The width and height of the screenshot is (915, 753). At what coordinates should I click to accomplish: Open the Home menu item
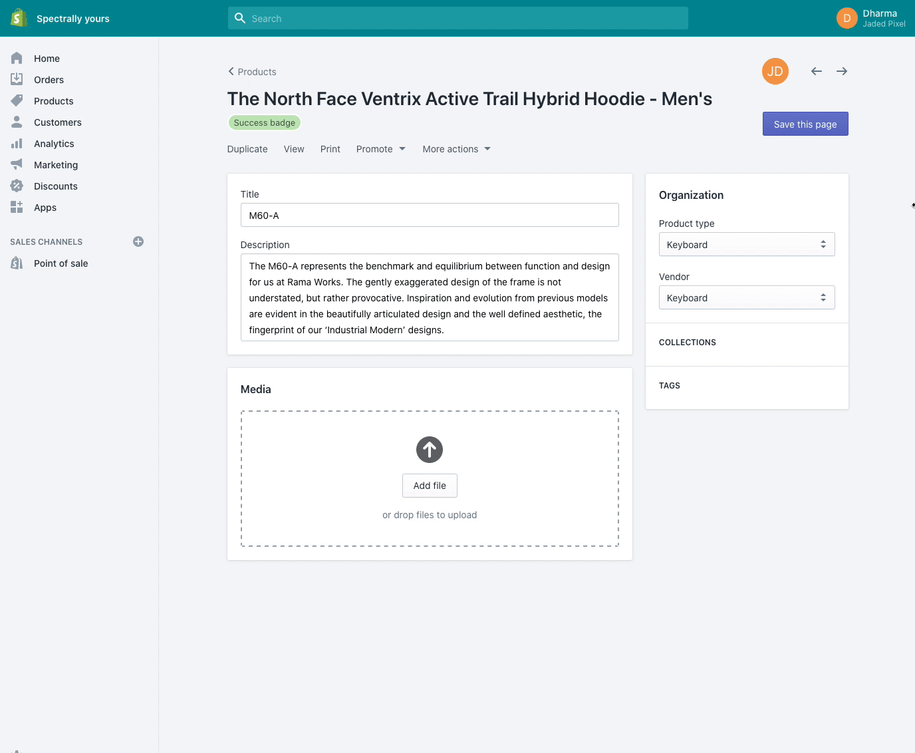pos(47,59)
